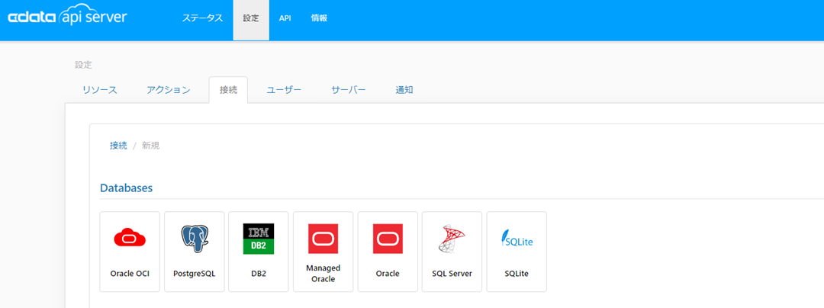Select the Oracle OCI cloud icon
The image size is (824, 308).
(130, 239)
